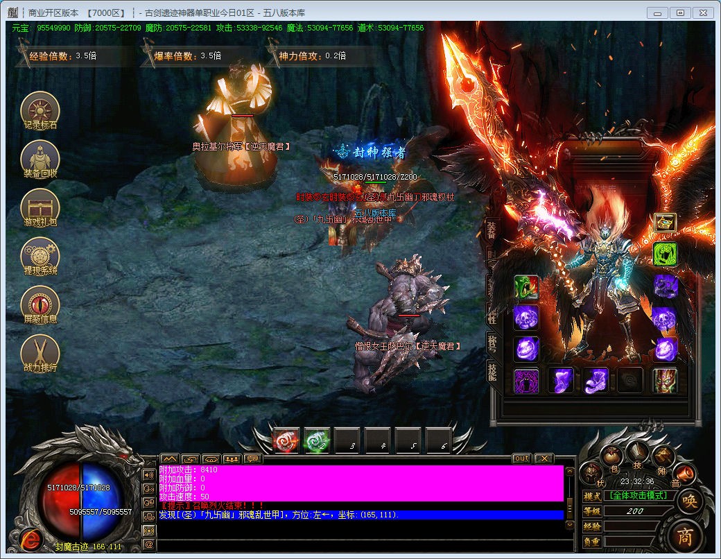Select the purple belt equipment slot
Viewport: 721px width, 559px height.
pyautogui.click(x=561, y=381)
